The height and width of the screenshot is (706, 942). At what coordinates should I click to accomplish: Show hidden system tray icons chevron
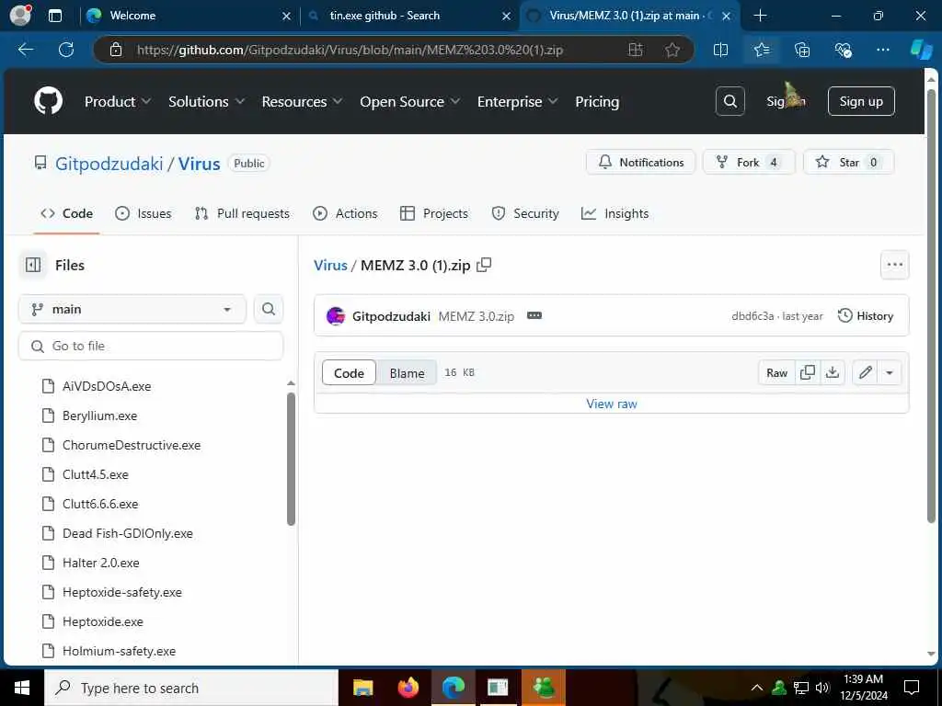pos(757,688)
